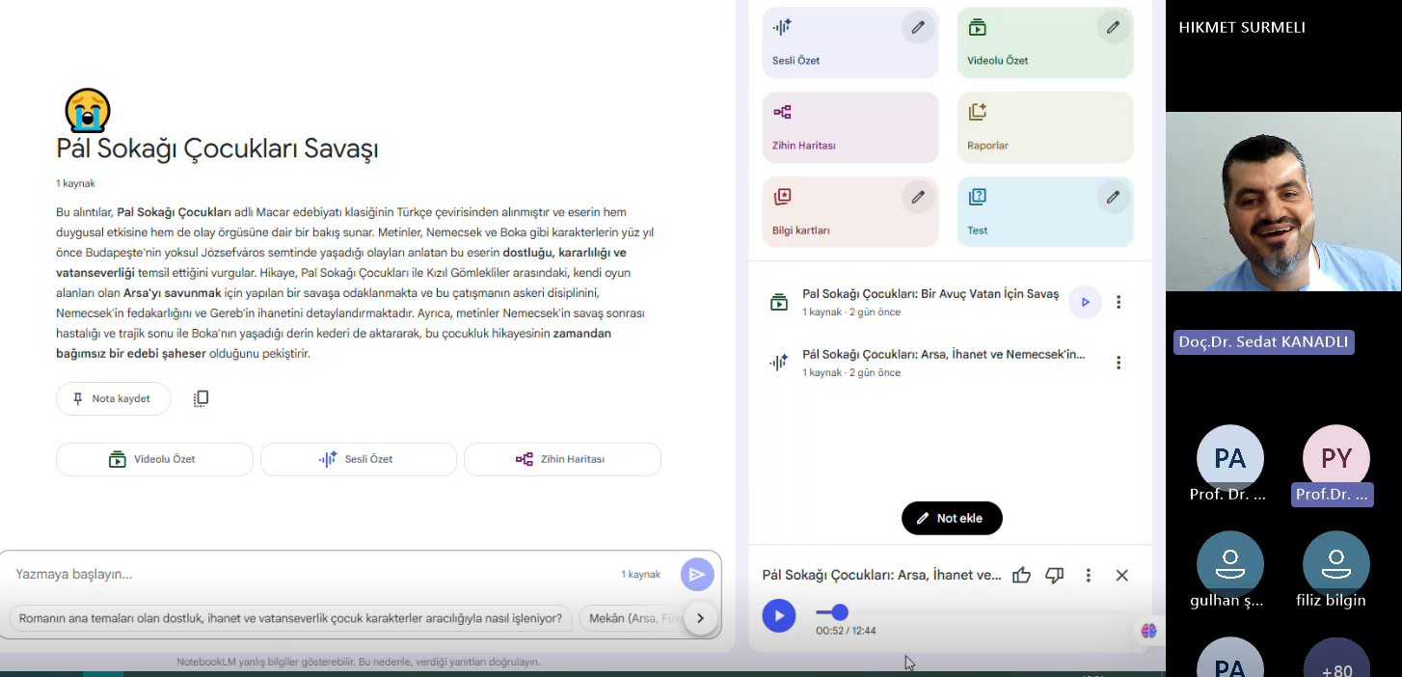Image resolution: width=1402 pixels, height=677 pixels.
Task: Open more options for Bir Avuç Vatan video
Action: point(1119,302)
